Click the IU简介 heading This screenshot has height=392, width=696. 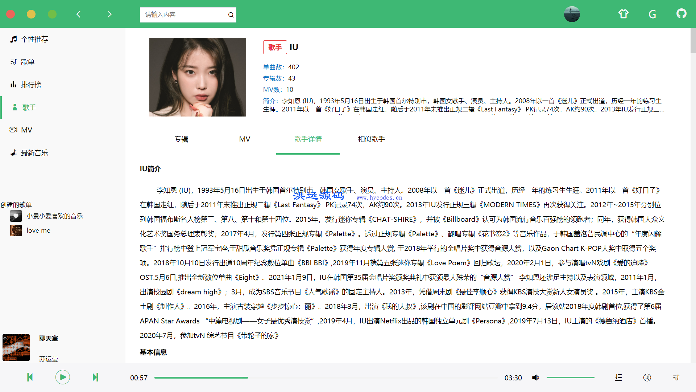150,169
